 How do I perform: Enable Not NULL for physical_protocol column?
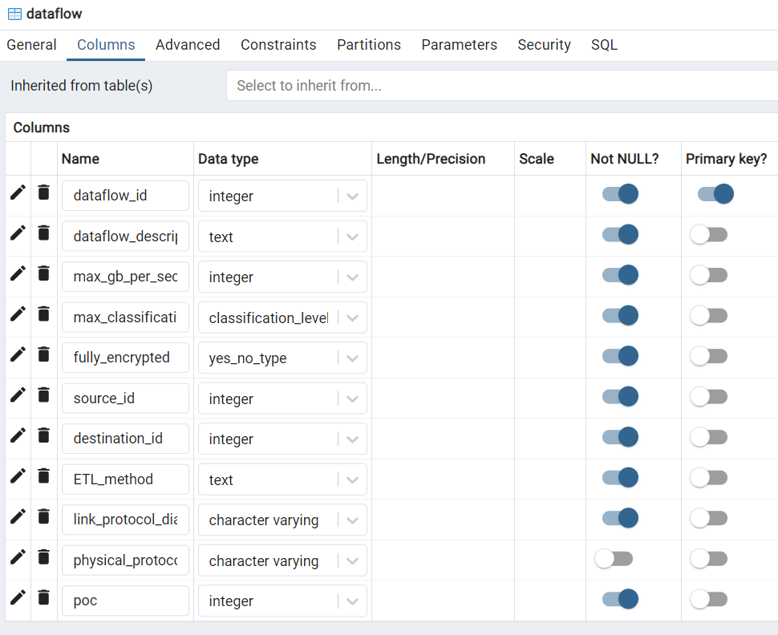coord(614,560)
